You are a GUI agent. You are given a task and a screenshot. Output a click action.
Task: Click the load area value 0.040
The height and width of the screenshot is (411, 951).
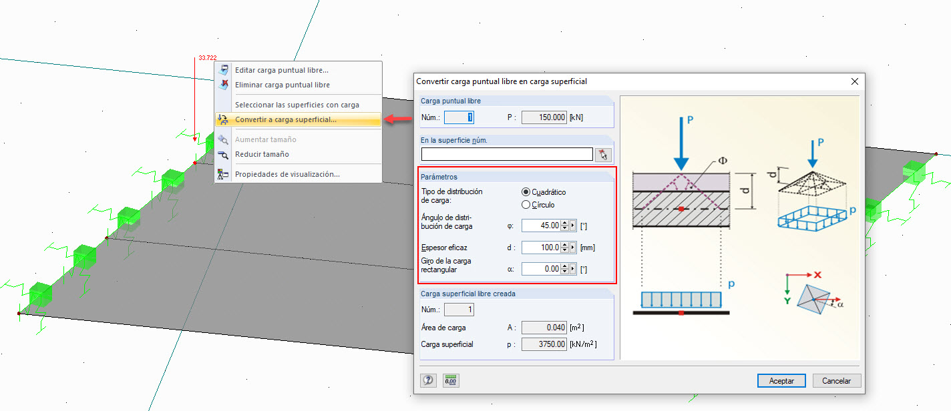[x=544, y=328]
